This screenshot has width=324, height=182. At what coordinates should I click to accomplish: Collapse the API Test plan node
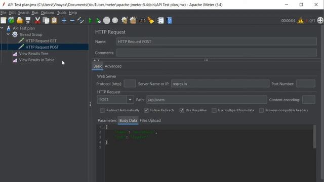[2, 28]
